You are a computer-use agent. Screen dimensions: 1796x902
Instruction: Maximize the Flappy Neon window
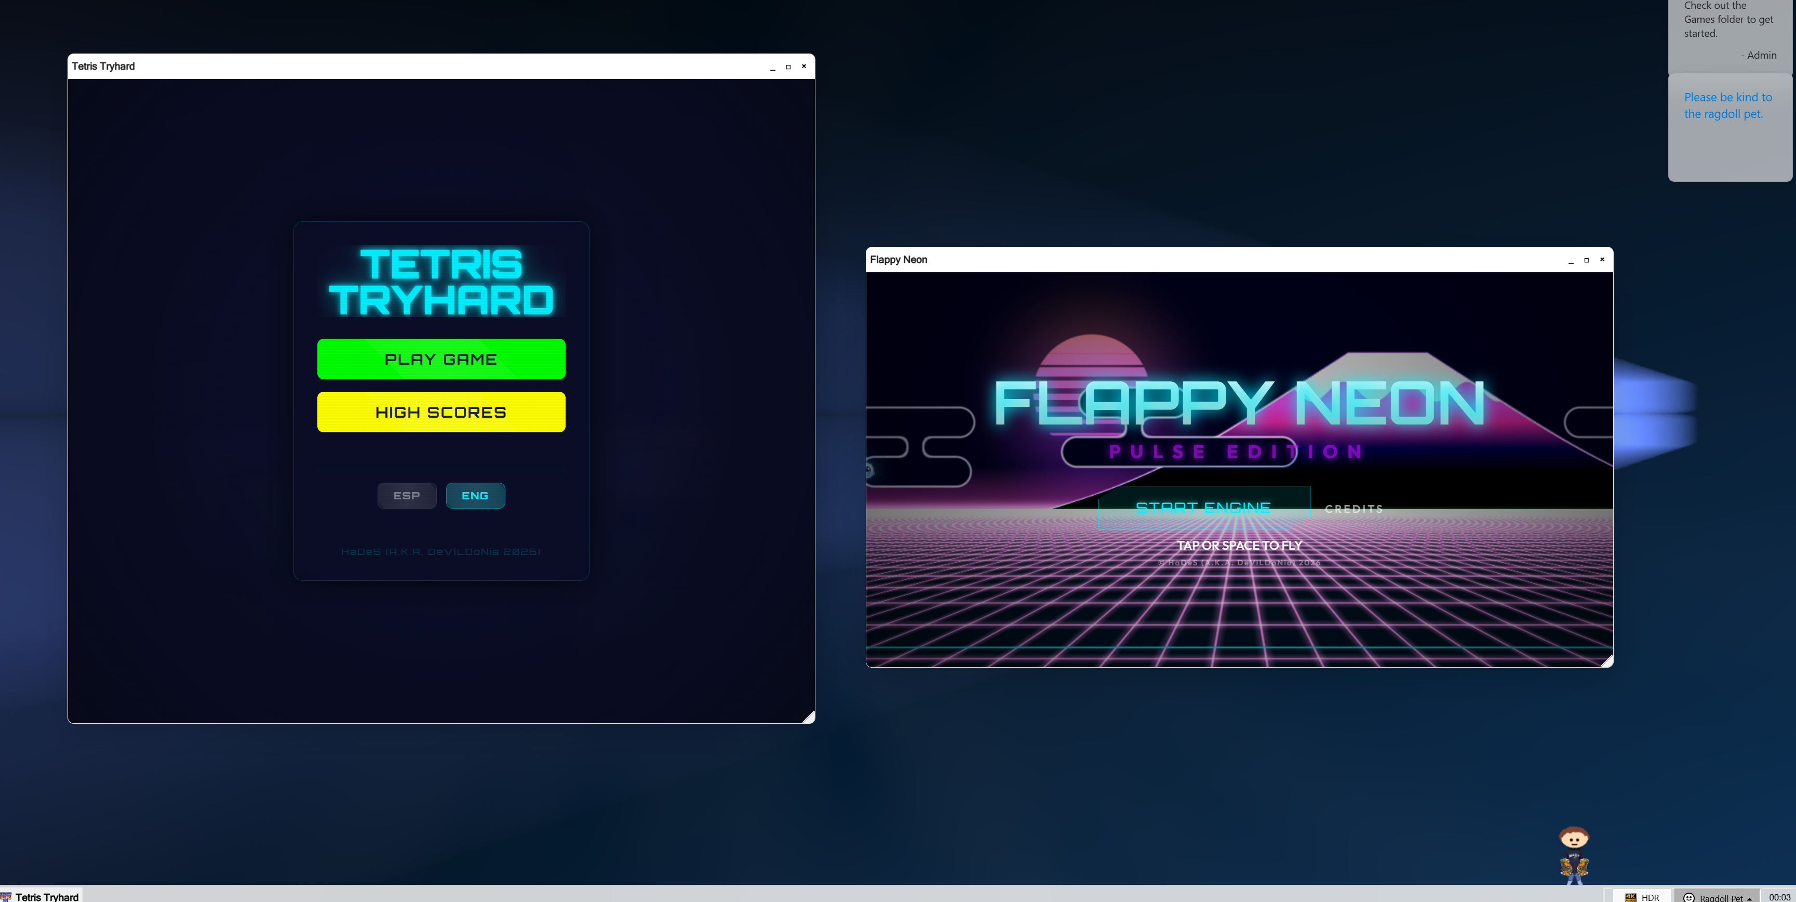pos(1586,259)
